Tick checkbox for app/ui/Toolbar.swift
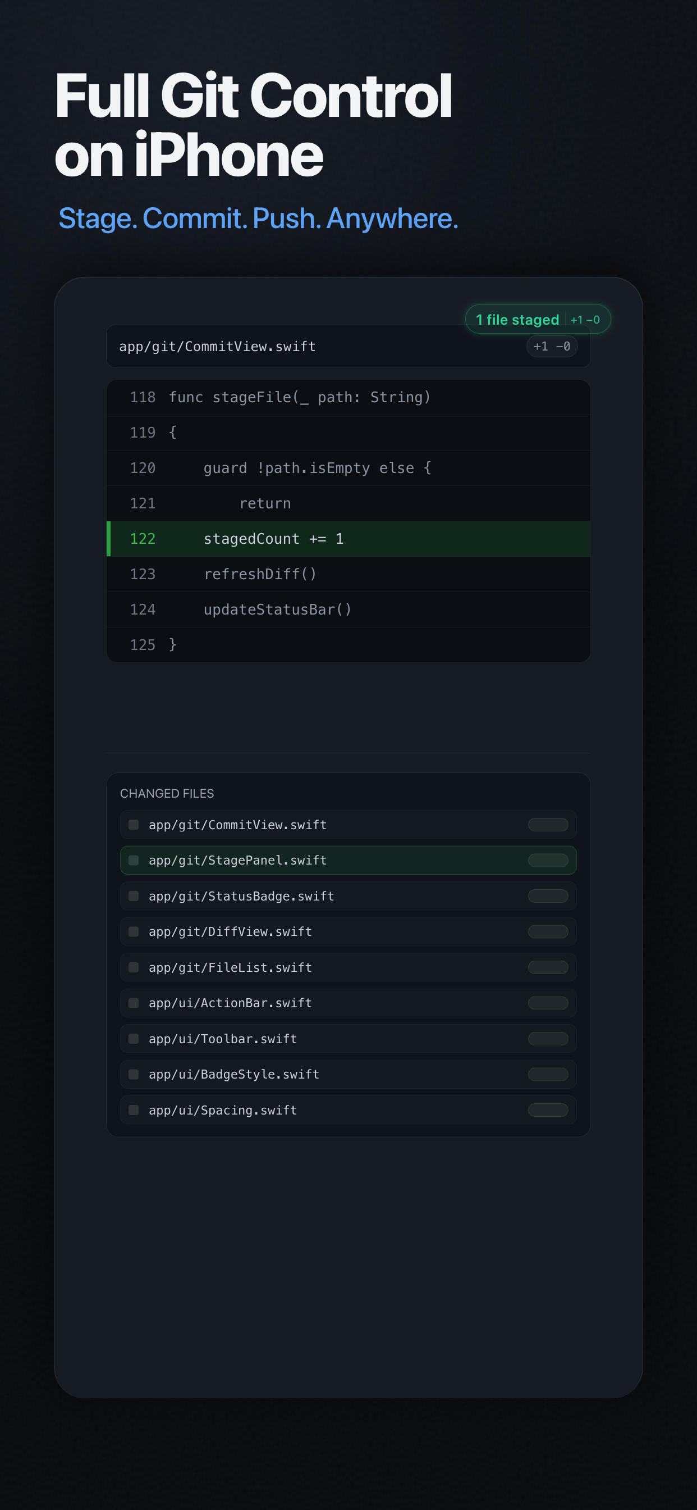The image size is (697, 1510). tap(134, 1039)
